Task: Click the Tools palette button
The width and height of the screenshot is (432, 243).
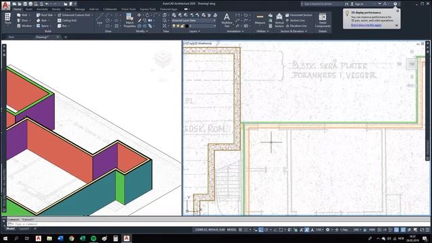Action: click(7, 20)
